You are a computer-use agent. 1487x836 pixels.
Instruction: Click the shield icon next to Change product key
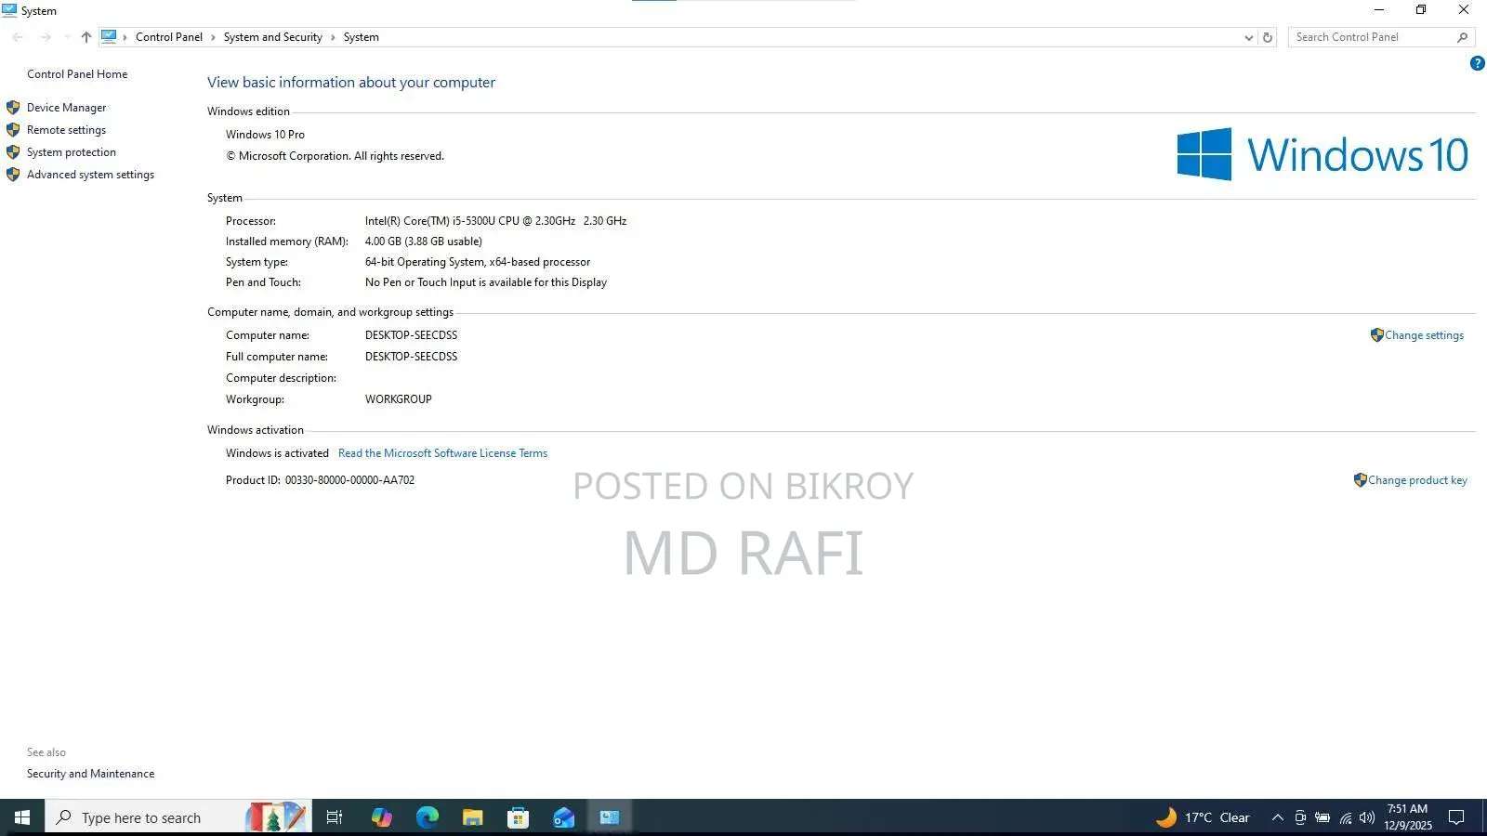(1361, 480)
